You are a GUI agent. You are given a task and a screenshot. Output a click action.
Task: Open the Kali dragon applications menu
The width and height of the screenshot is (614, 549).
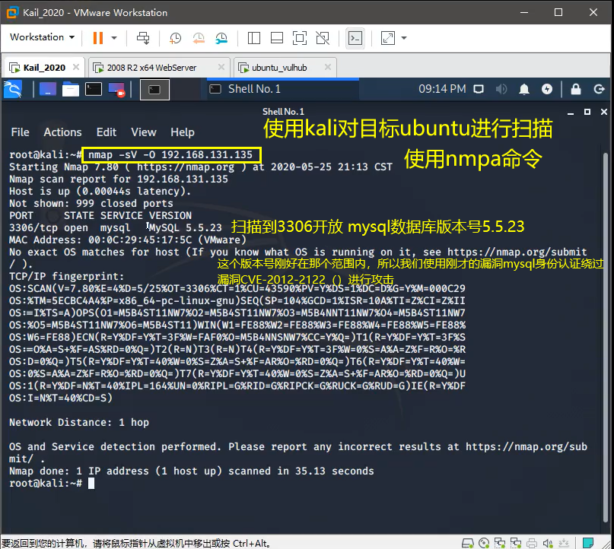(x=12, y=89)
